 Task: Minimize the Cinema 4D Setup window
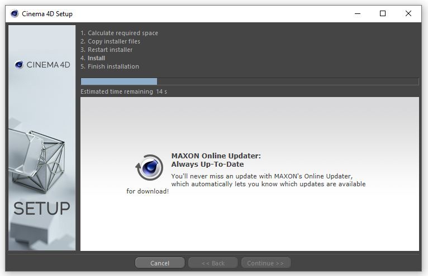pos(357,13)
